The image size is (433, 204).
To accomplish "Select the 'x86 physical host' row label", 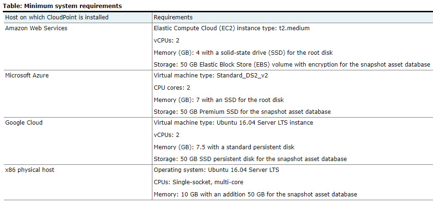I will click(30, 170).
